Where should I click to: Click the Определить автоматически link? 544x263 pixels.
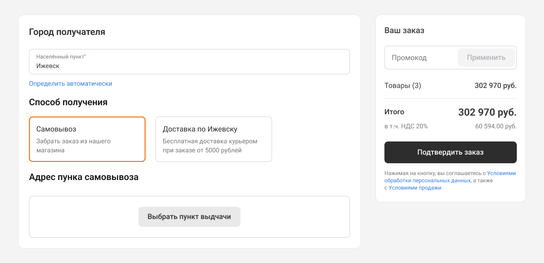[x=70, y=83]
